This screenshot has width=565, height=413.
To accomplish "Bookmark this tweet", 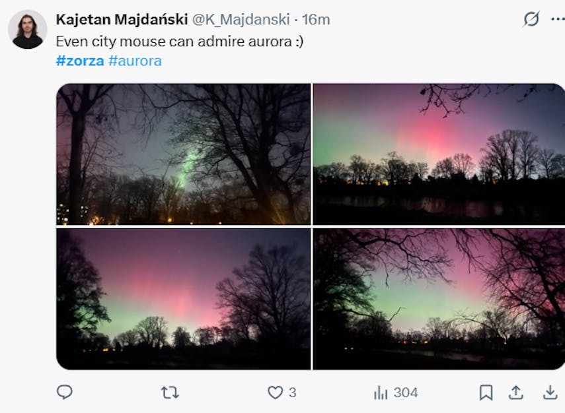I will click(486, 393).
